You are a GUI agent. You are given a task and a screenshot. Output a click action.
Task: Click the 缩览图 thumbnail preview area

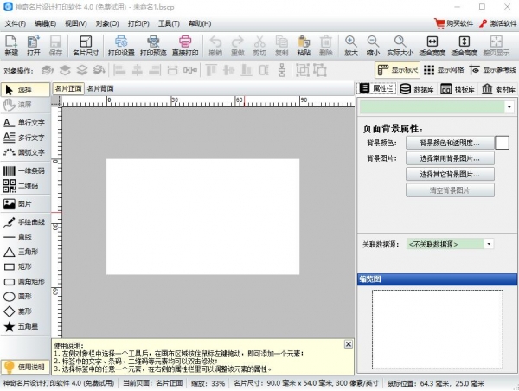437,330
